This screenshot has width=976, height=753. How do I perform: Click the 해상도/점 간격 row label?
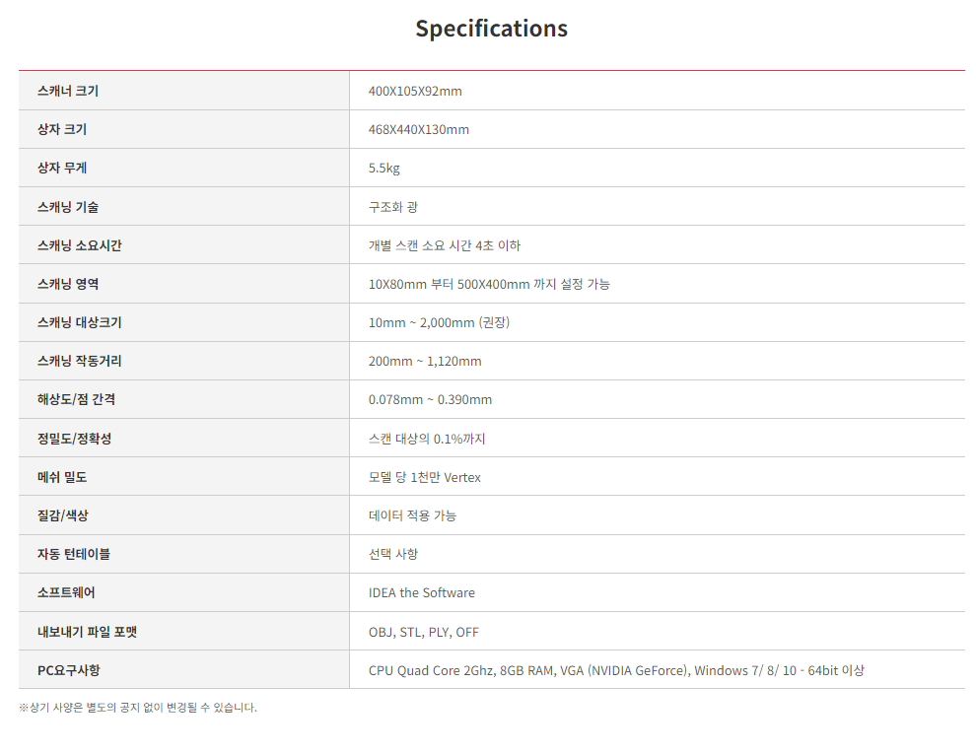[x=77, y=399]
